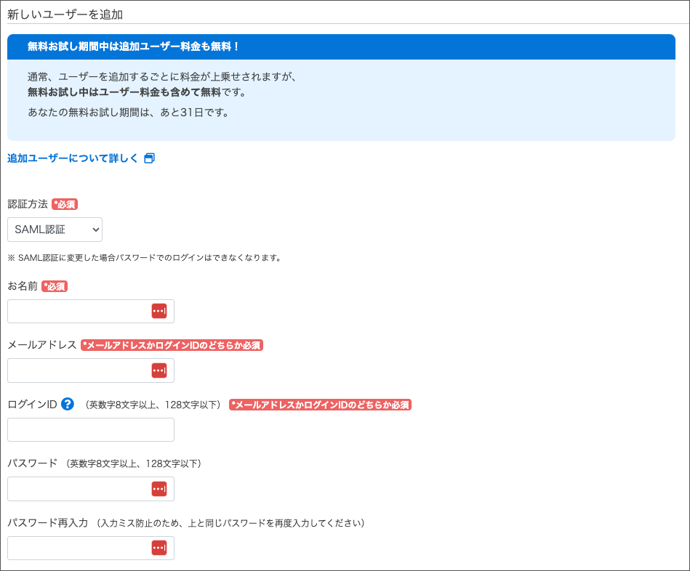The image size is (690, 571).
Task: Select the パスワード再入力 input field
Action: [x=77, y=548]
